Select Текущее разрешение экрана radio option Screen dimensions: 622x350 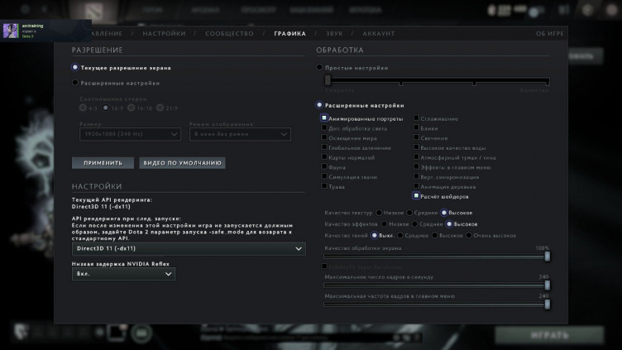pos(76,68)
